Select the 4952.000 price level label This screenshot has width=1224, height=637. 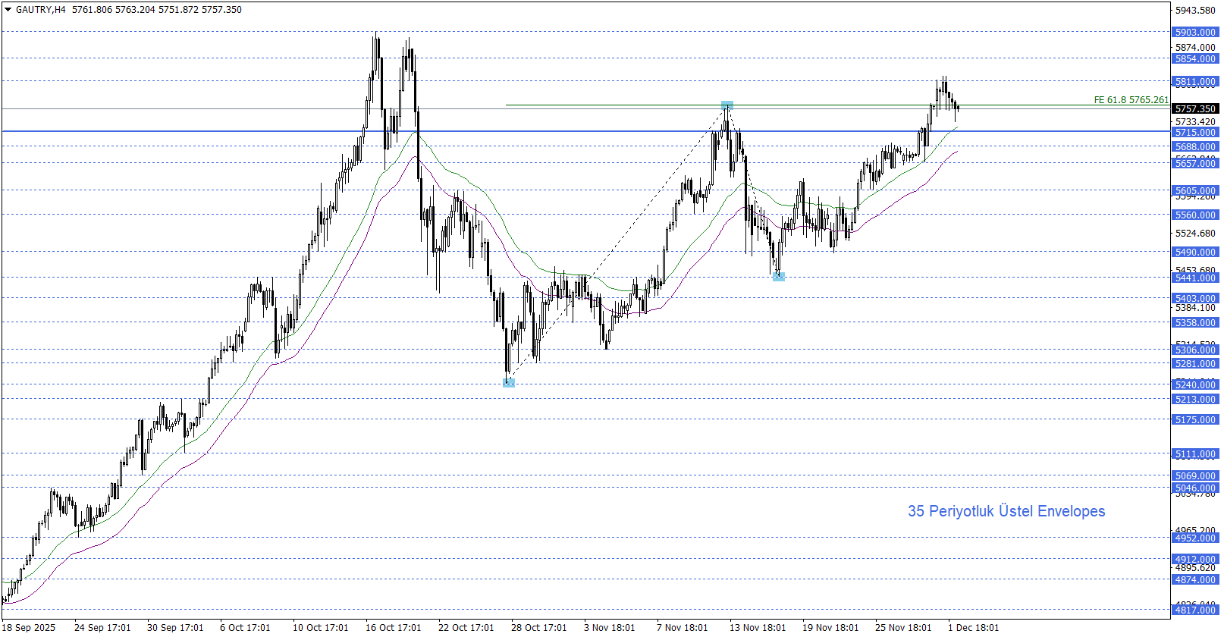(1195, 538)
